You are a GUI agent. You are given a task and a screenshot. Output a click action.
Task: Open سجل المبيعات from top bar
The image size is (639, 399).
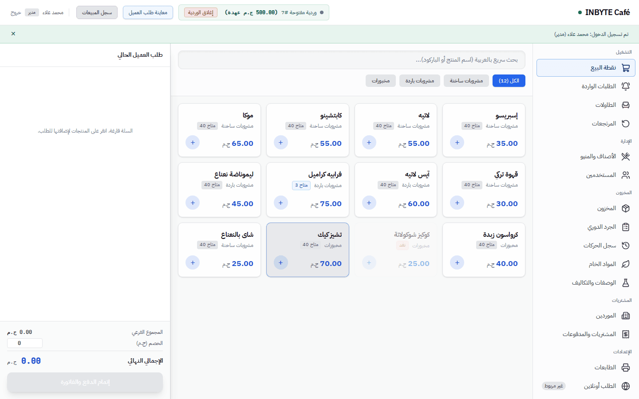[97, 12]
